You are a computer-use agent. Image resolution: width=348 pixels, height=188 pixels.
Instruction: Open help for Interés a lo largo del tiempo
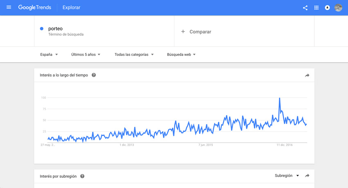[94, 75]
